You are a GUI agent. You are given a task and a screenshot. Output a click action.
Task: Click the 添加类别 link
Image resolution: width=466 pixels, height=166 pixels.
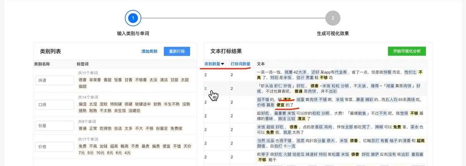tap(150, 51)
